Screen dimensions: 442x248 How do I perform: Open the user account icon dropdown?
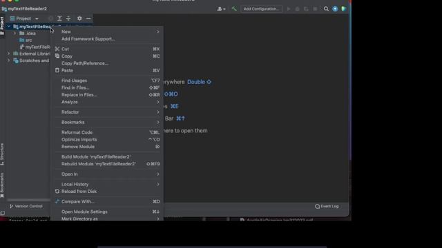(221, 9)
